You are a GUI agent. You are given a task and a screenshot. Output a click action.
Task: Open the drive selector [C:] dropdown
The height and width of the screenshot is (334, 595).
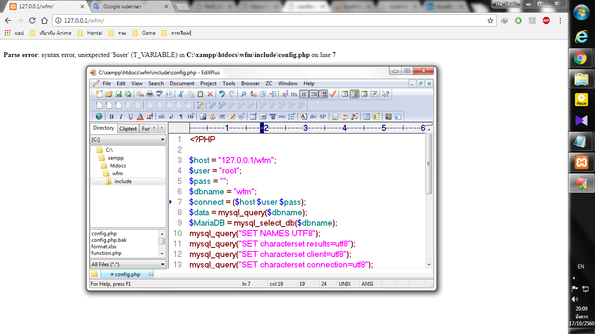click(128, 140)
